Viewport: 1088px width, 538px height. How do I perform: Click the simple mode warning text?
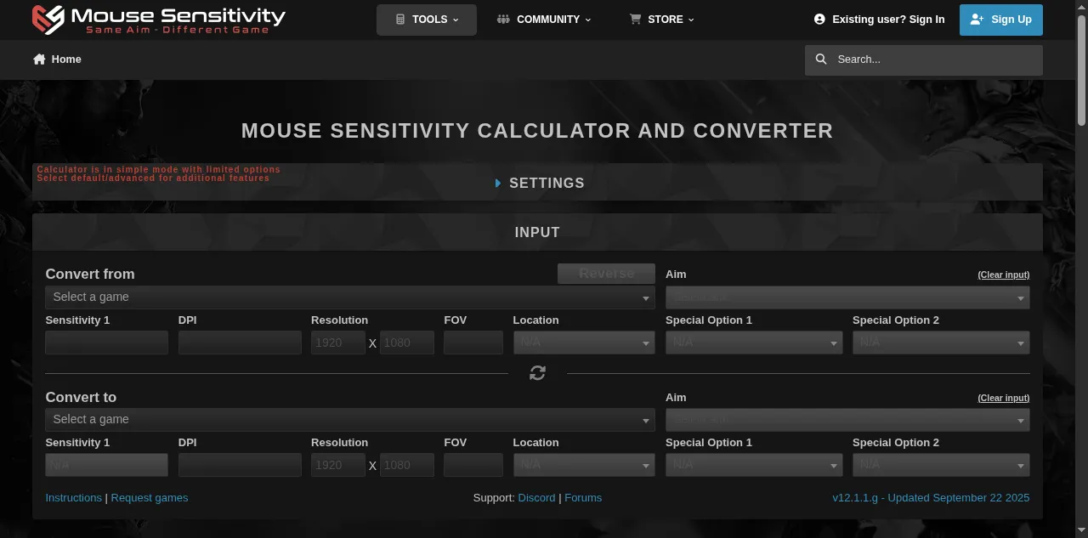(159, 173)
